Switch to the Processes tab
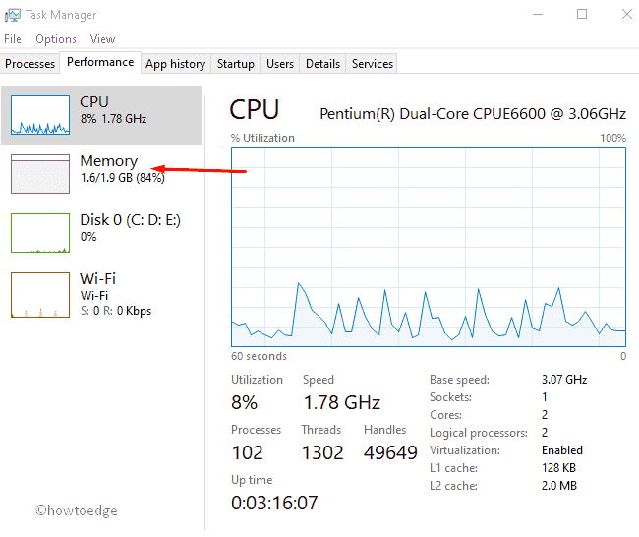The image size is (639, 537). [30, 64]
